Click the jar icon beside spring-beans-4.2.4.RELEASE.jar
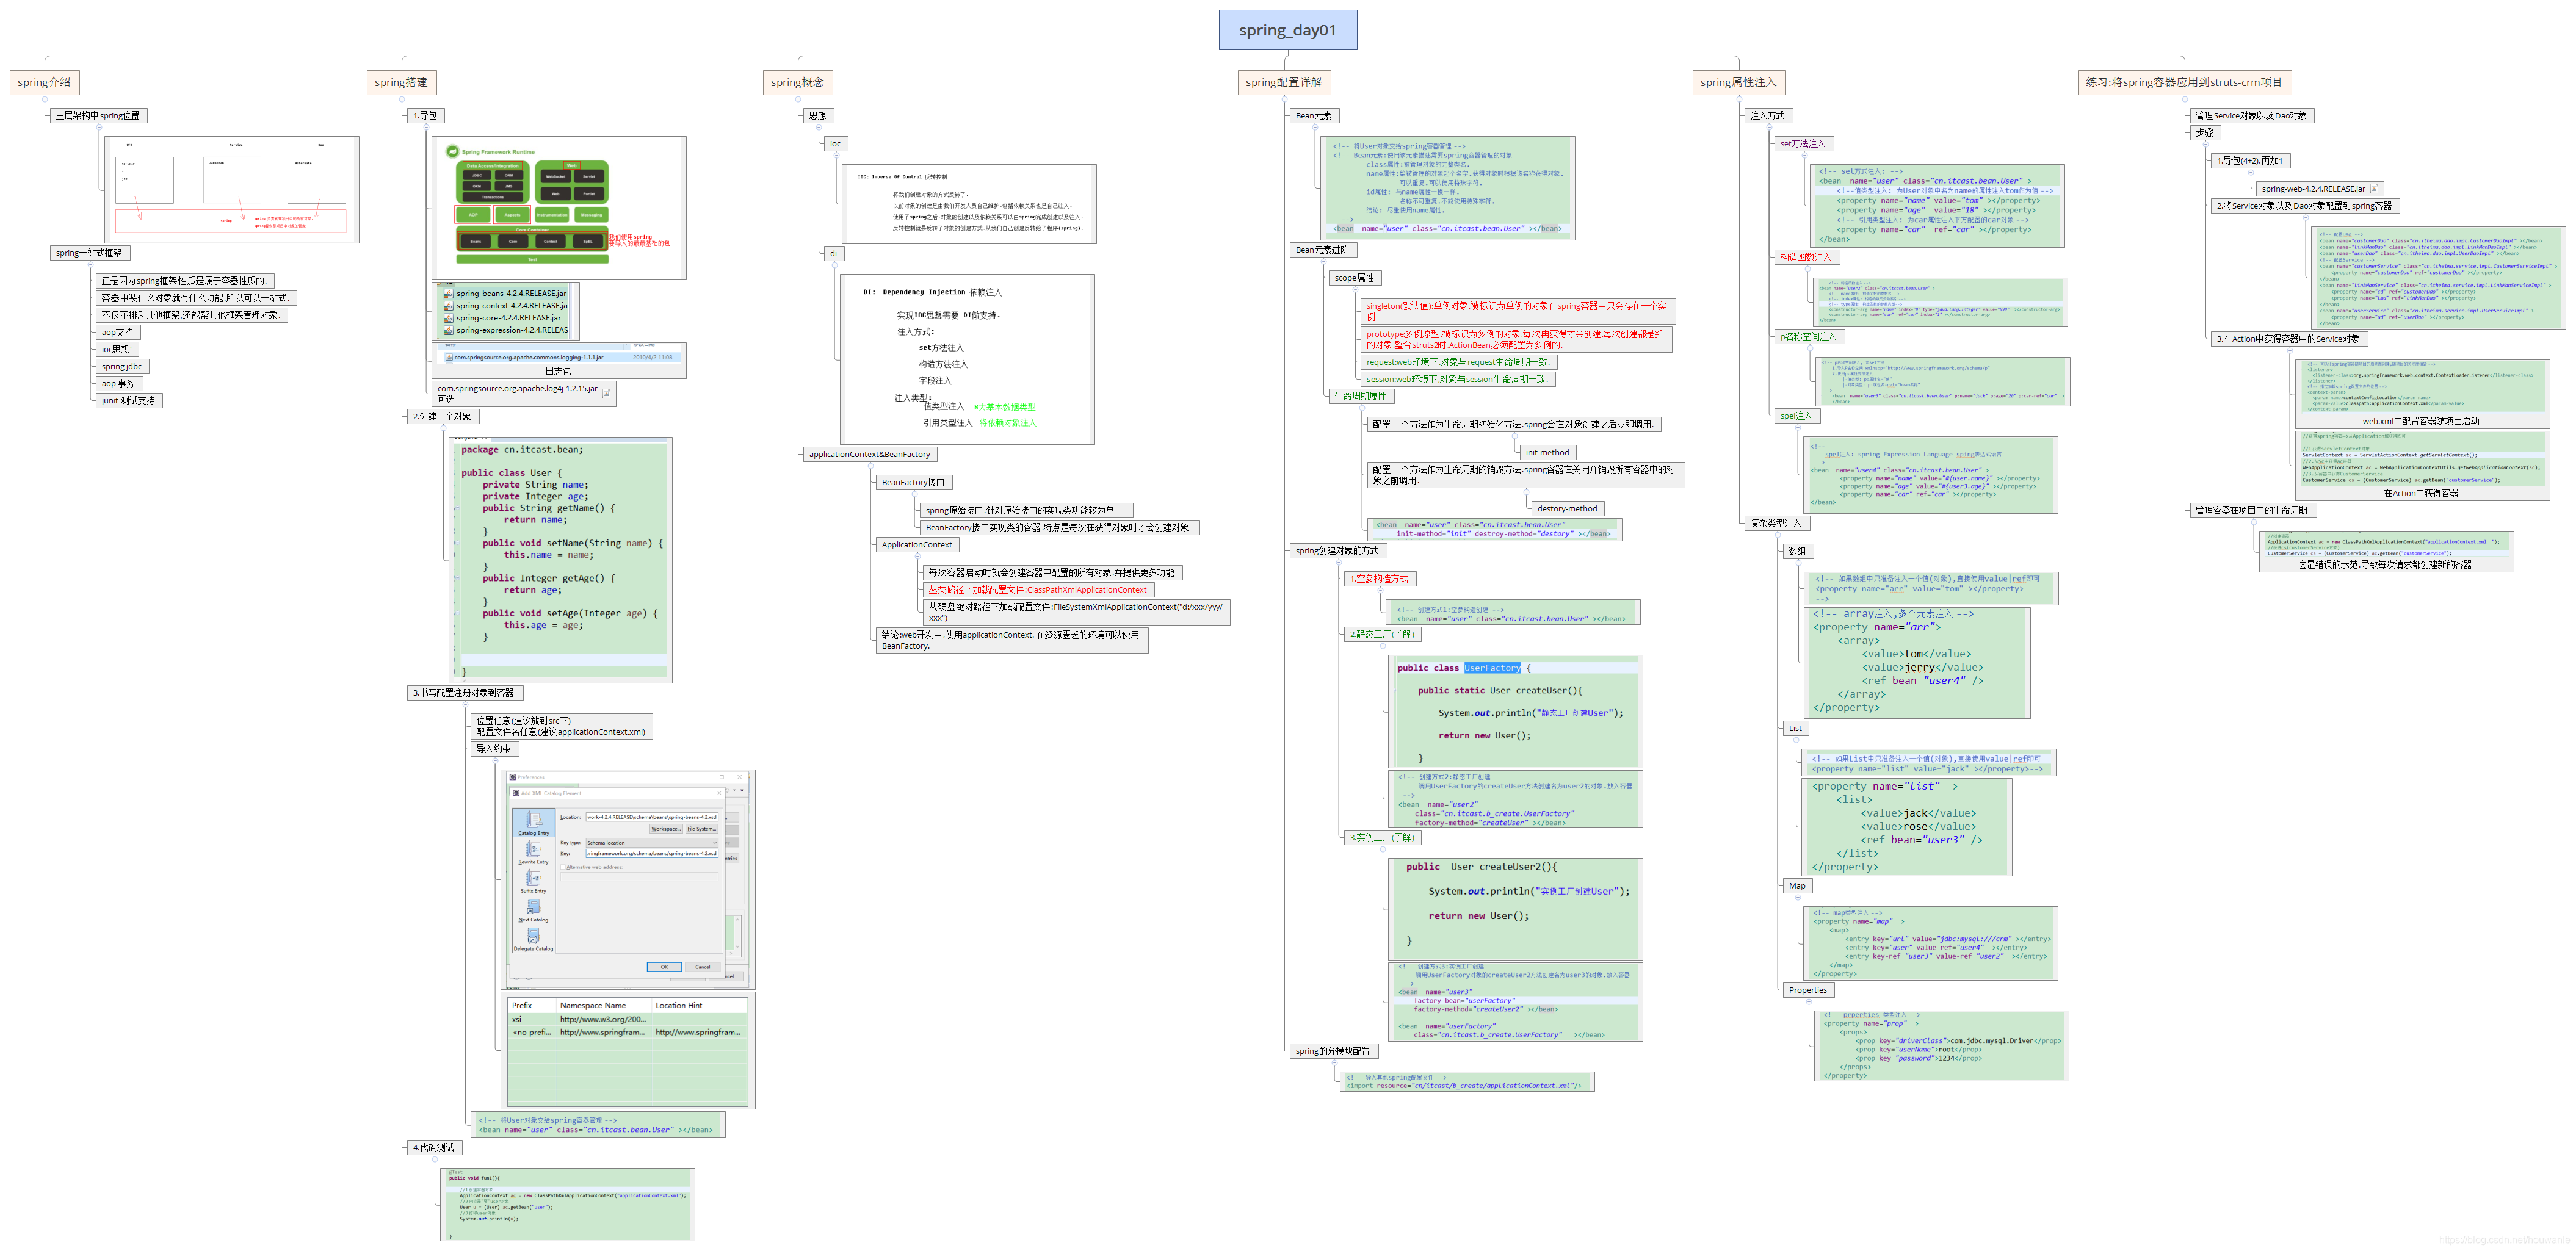Viewport: 2576px width, 1251px height. click(449, 294)
